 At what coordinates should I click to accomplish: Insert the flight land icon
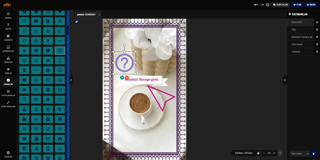tap(36, 31)
